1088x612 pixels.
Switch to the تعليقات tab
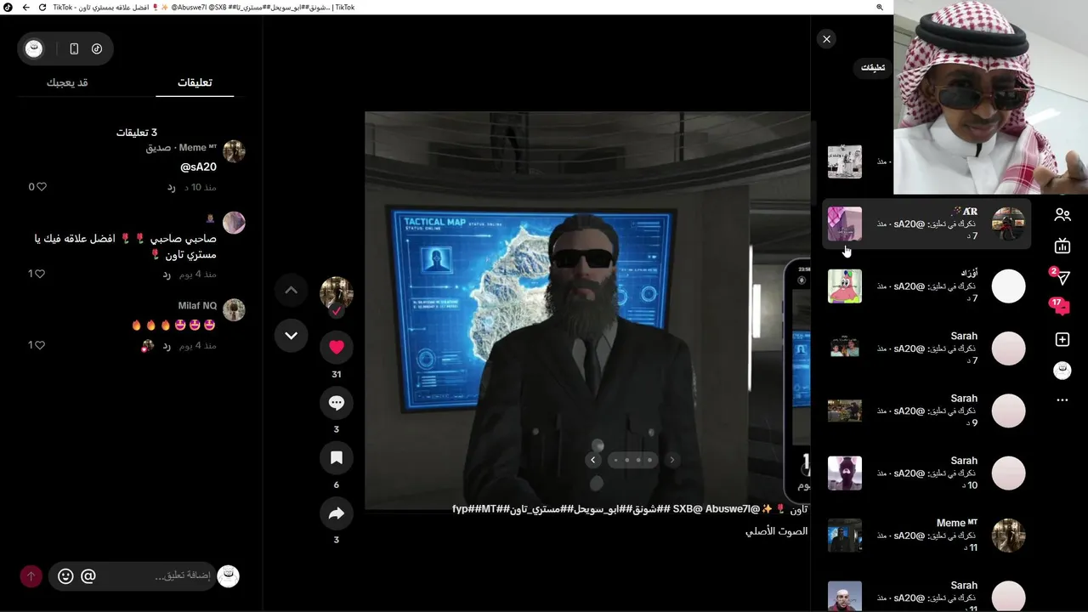click(x=195, y=82)
